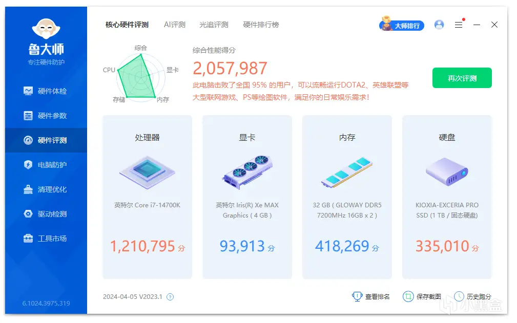
Task: Click the processor chip illustration
Action: (147, 172)
